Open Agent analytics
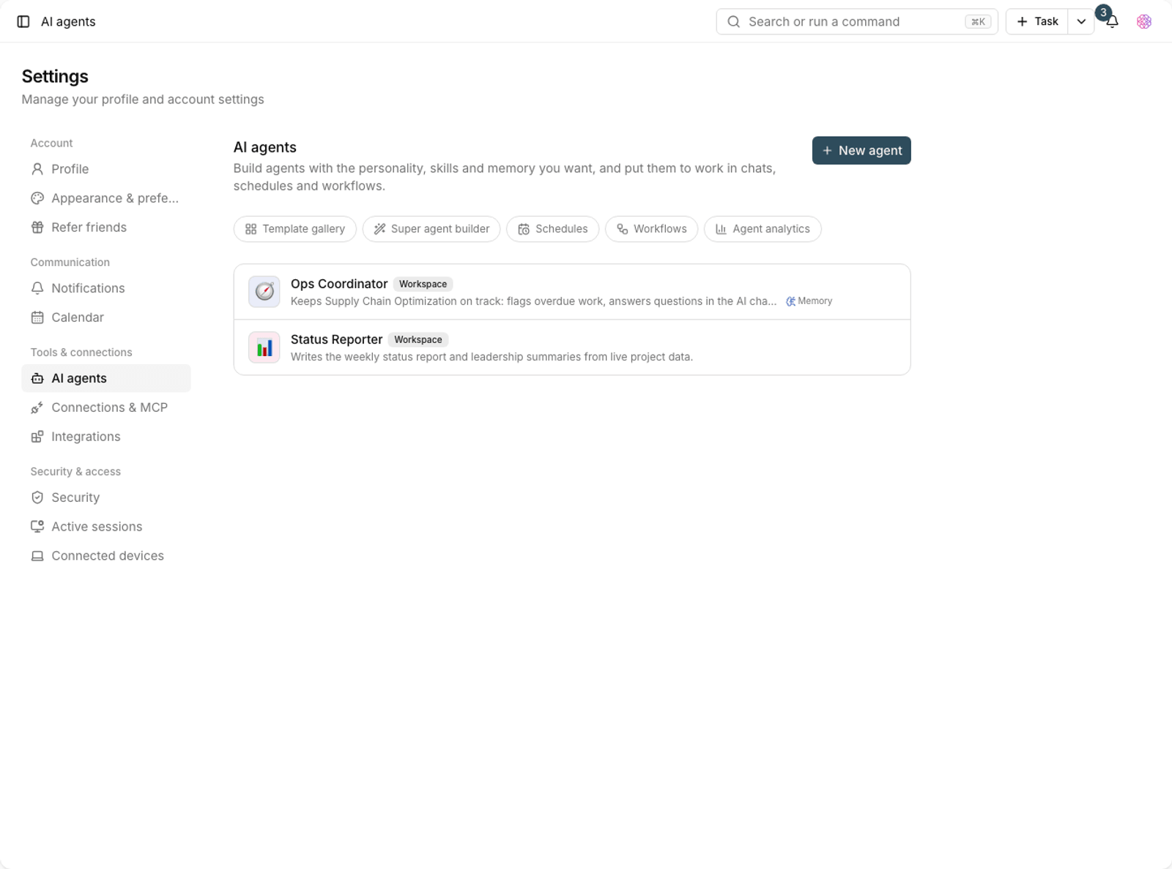 coord(763,229)
